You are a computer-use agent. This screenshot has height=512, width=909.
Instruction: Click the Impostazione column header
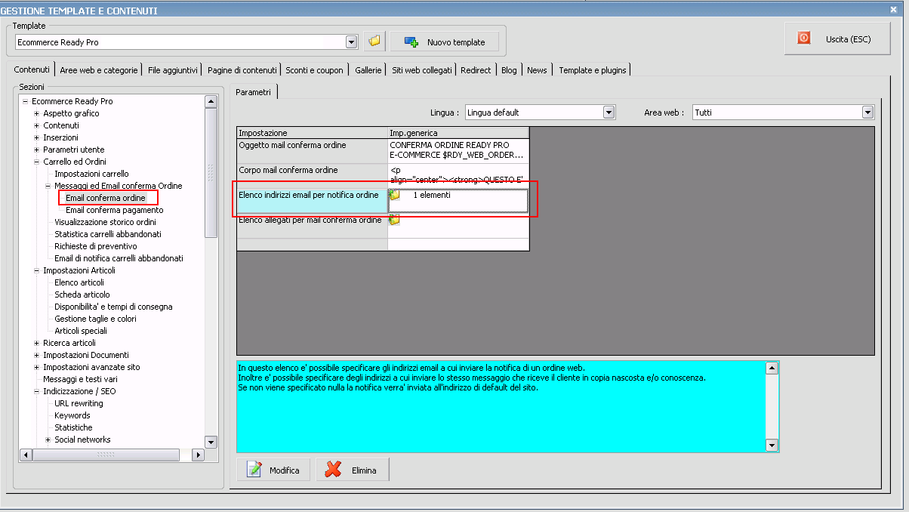[x=312, y=133]
